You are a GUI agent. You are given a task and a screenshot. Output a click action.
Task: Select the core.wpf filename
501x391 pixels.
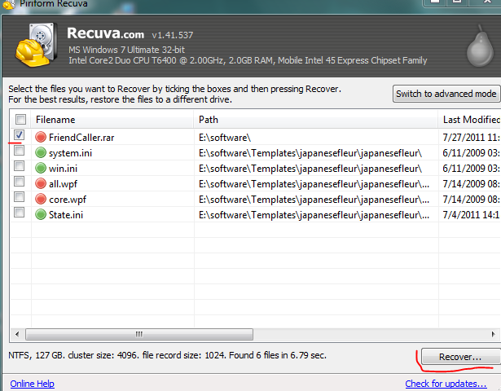(68, 200)
